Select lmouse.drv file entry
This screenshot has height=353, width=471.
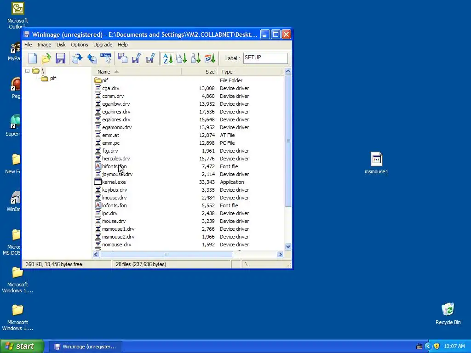(114, 198)
